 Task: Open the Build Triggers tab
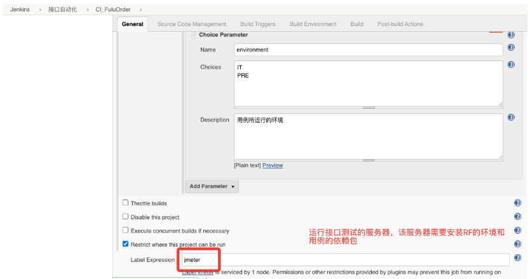258,24
